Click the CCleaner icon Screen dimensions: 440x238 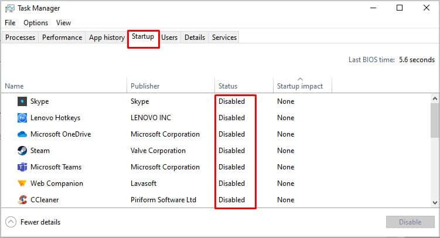pyautogui.click(x=22, y=200)
